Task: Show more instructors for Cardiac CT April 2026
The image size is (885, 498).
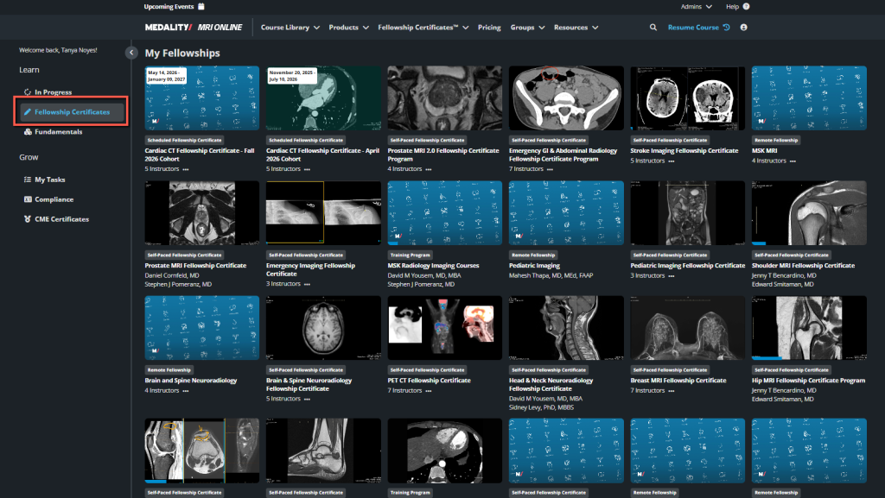Action: (307, 169)
